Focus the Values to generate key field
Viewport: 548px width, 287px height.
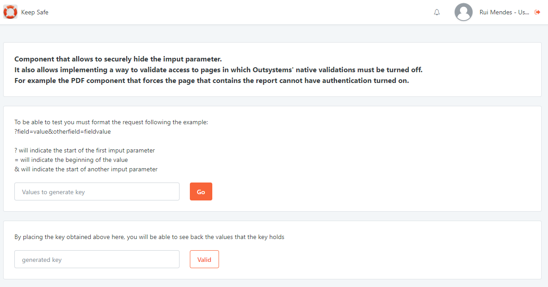[96, 192]
